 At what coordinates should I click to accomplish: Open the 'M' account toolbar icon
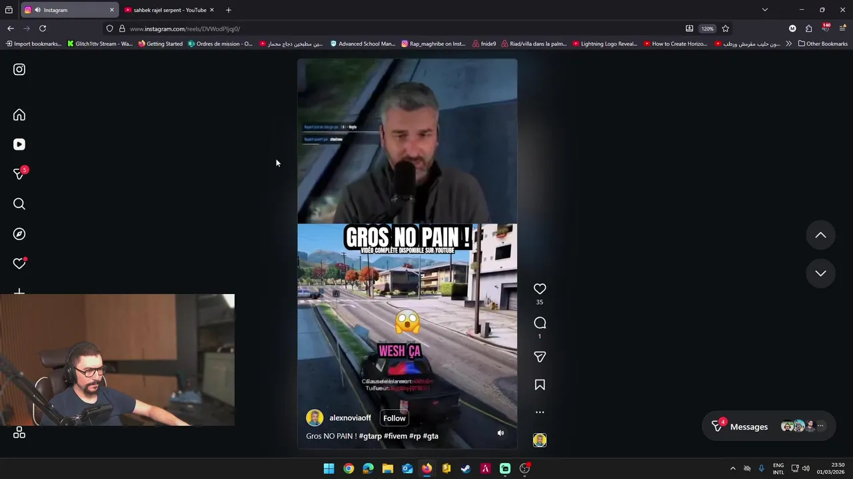pos(792,29)
